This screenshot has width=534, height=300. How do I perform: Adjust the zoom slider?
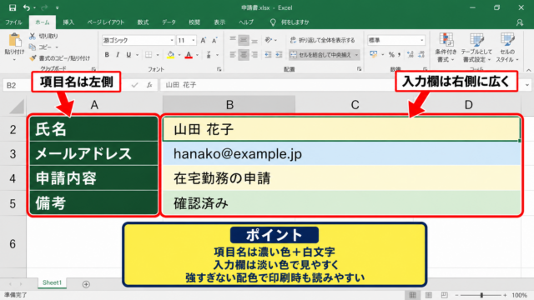[x=481, y=295]
